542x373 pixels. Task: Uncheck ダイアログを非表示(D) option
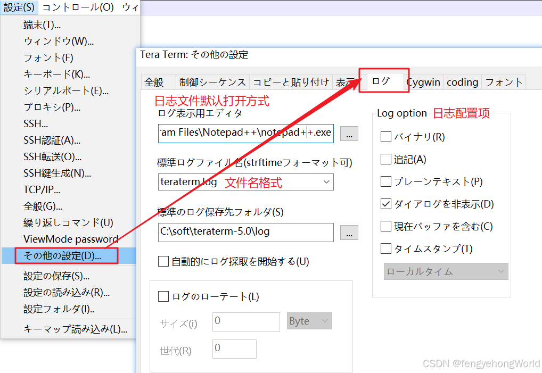pos(386,204)
